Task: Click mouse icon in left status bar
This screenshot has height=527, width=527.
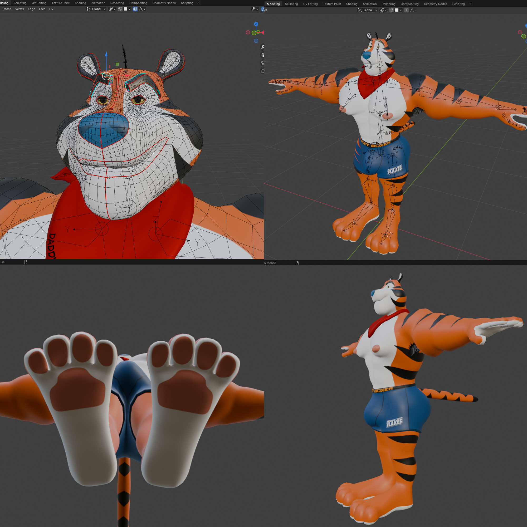Action: 26,262
